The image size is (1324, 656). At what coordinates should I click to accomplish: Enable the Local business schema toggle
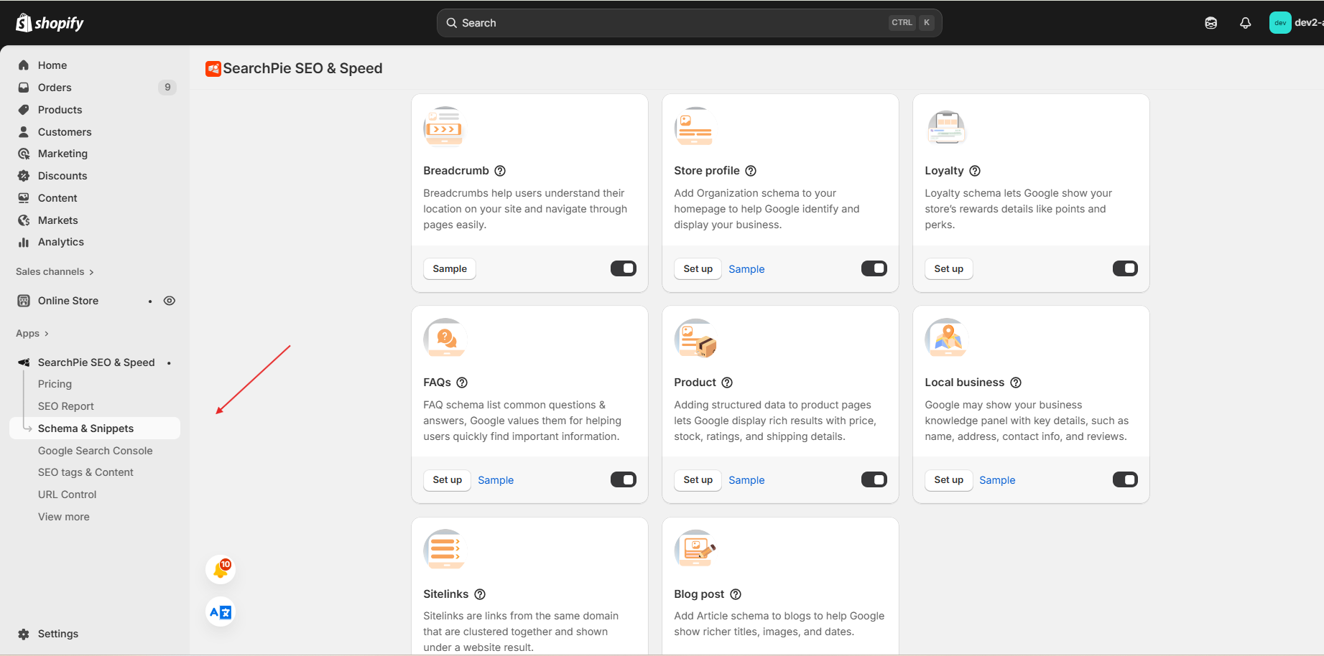1125,479
